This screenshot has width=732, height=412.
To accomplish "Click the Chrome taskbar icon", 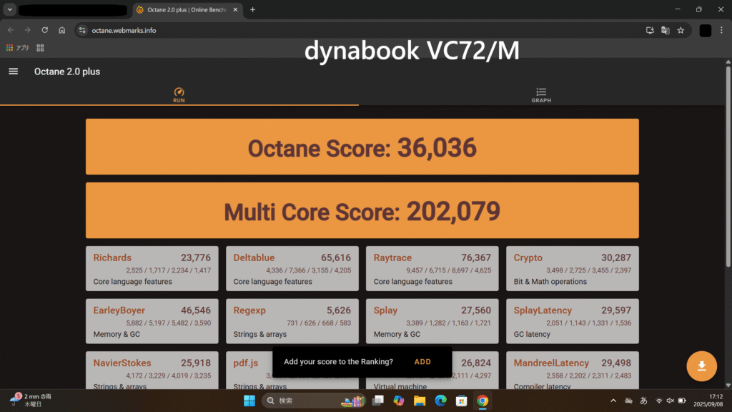I will coord(483,401).
